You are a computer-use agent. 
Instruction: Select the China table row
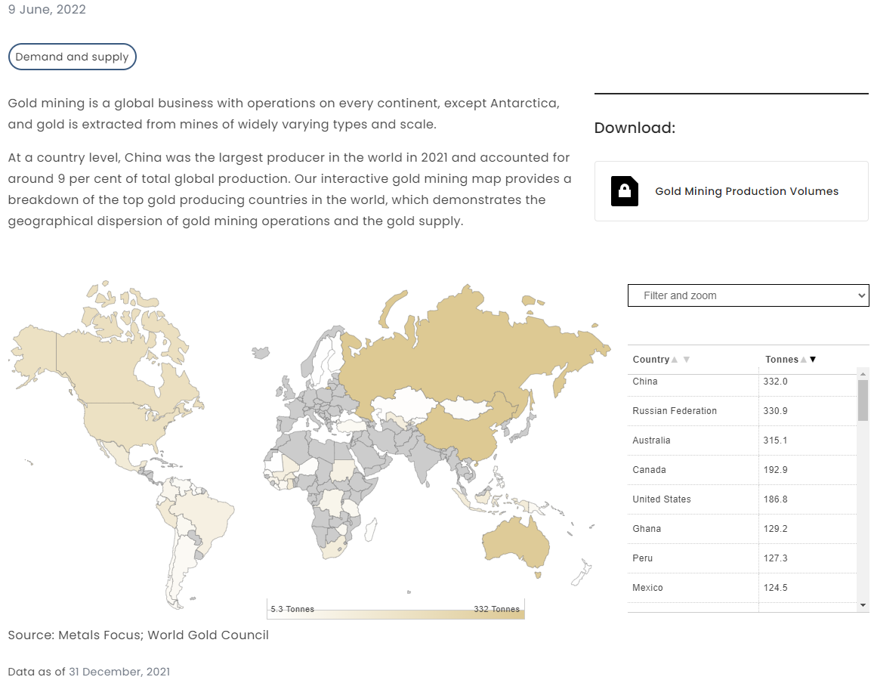742,382
